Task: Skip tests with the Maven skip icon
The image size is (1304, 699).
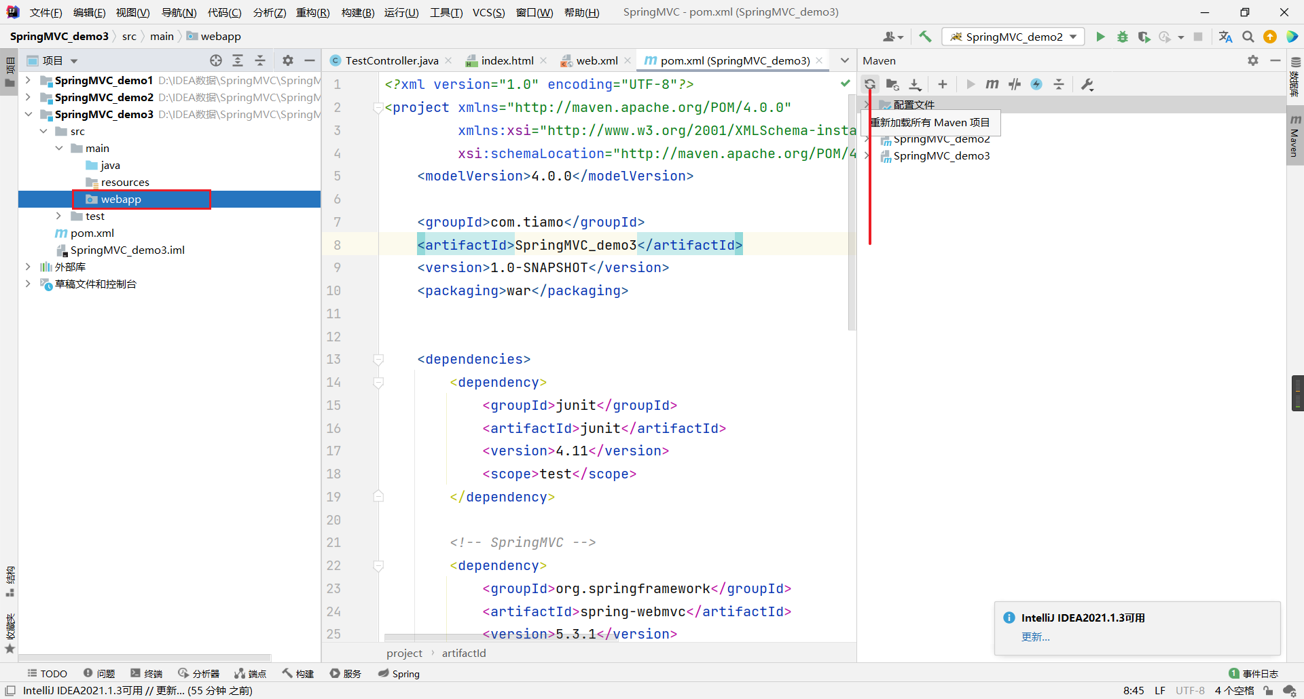Action: pyautogui.click(x=1014, y=84)
